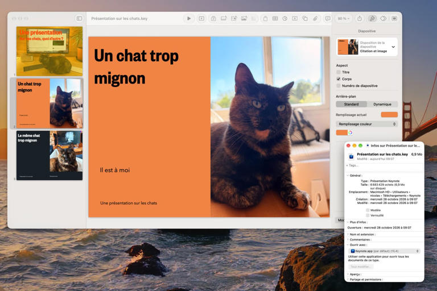Click the Type : Présentation Keynote row

pyautogui.click(x=380, y=181)
